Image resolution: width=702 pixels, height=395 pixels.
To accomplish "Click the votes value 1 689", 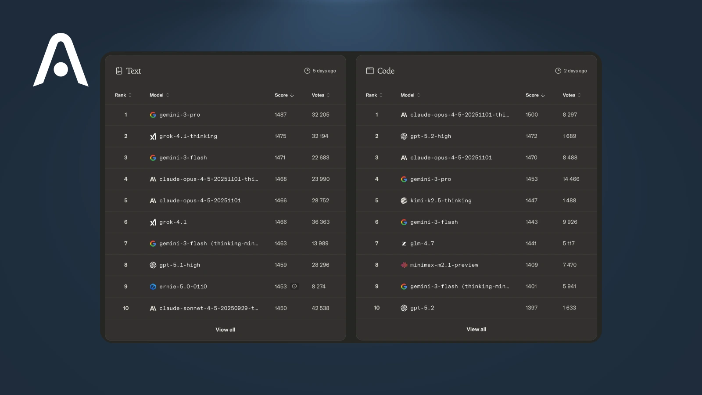I will coord(569,136).
